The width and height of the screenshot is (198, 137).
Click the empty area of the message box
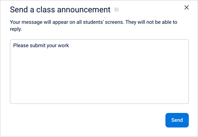click(99, 76)
